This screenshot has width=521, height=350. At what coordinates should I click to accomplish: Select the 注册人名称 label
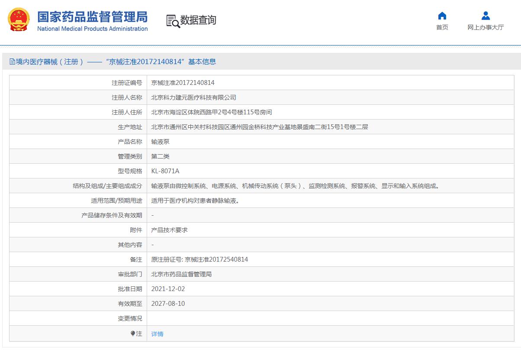tap(127, 97)
